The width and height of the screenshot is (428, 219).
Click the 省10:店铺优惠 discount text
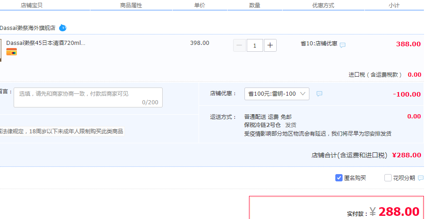319,44
